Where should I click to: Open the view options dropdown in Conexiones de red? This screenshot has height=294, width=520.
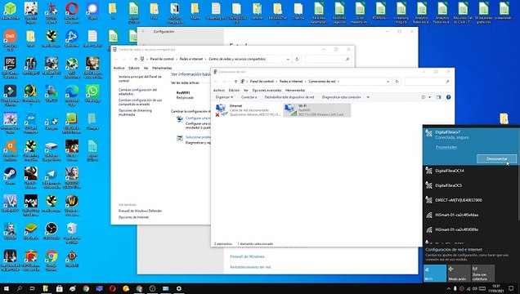[430, 97]
